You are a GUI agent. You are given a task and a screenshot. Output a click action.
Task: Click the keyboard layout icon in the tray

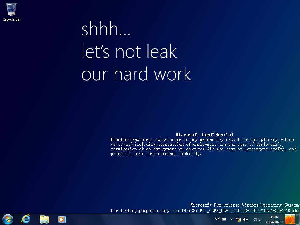tap(224, 219)
